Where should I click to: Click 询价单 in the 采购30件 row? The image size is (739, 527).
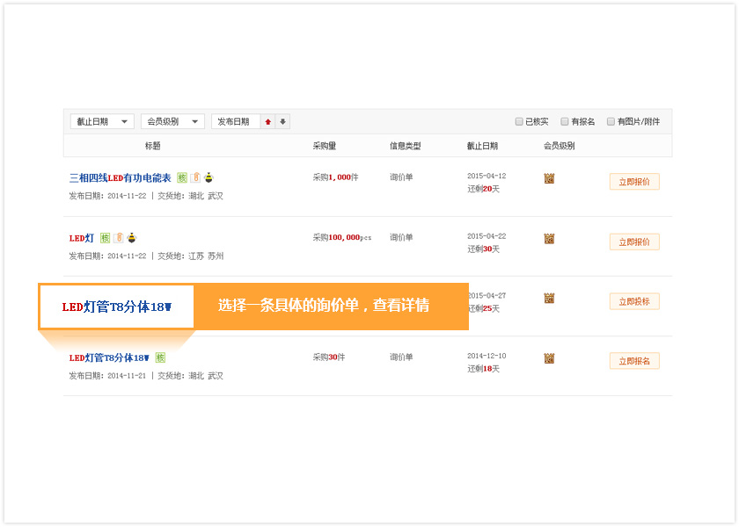[x=401, y=357]
